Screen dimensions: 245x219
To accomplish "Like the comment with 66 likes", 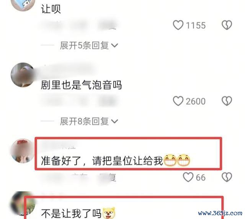I will (x=188, y=177).
